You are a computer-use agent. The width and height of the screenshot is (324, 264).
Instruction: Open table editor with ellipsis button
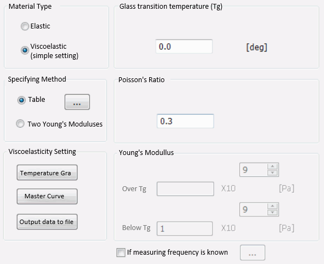click(77, 102)
